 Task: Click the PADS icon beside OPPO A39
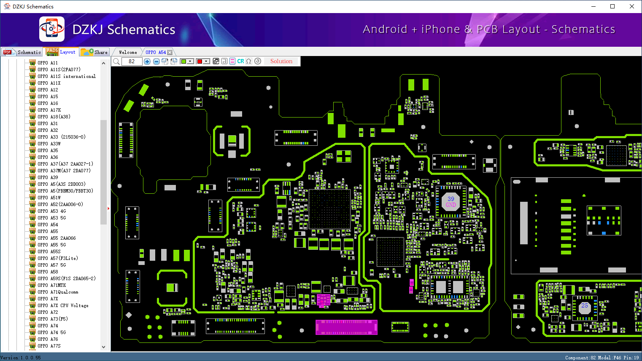pos(32,177)
